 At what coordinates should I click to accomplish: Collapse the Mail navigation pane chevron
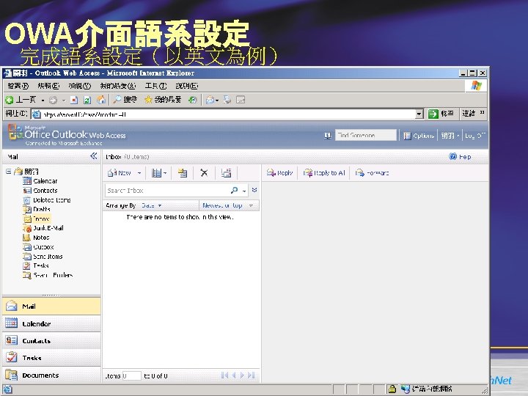pos(94,156)
